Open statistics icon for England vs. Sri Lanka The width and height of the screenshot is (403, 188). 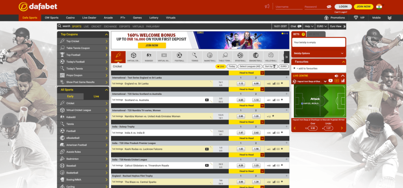point(274,84)
